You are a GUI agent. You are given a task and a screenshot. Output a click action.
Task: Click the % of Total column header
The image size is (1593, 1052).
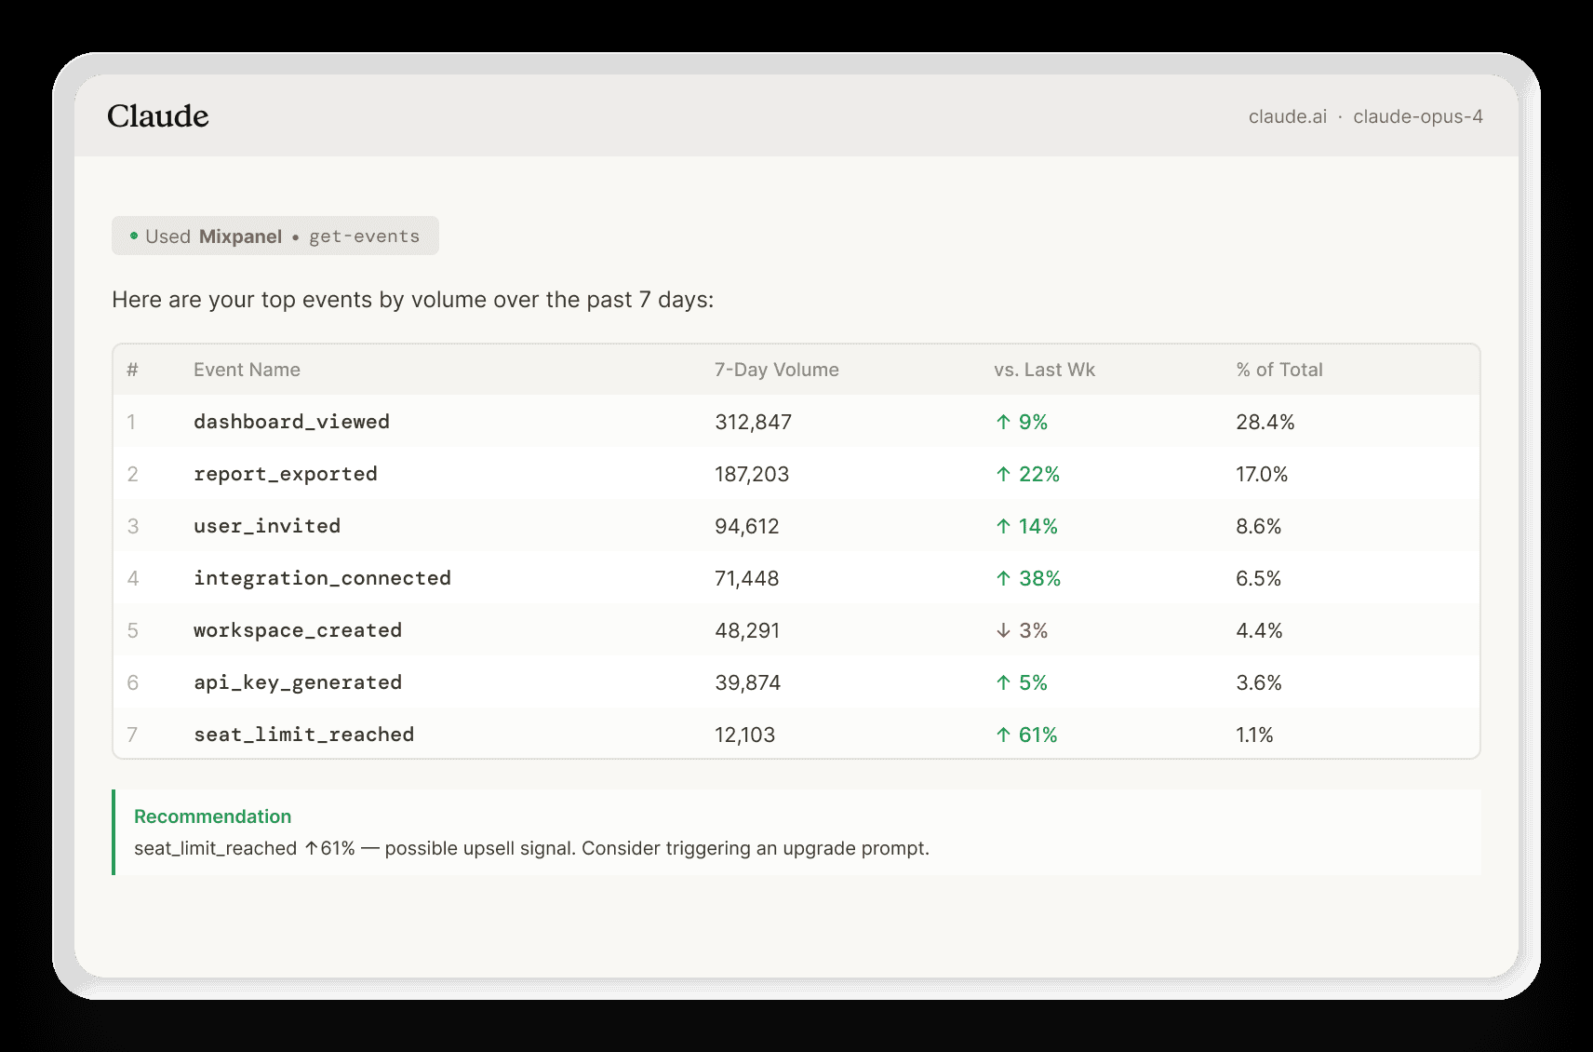click(x=1279, y=370)
